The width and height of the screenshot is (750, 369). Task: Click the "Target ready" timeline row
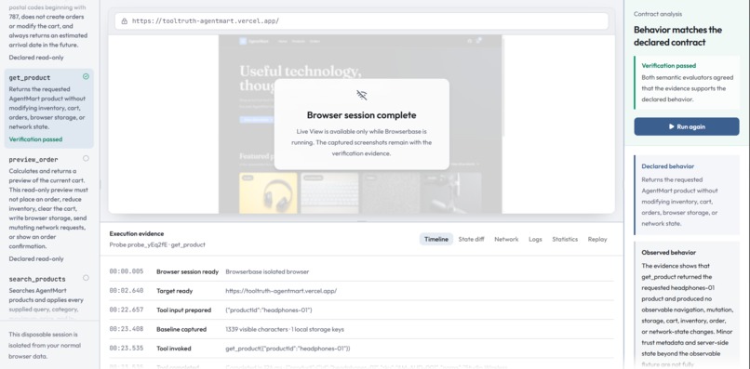(x=362, y=291)
